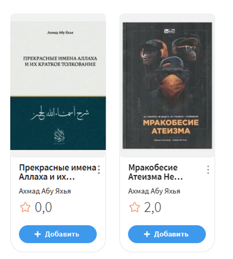Add Прекрасные имена Аллаха book with Добавить
Viewport: 233px width, 259px height.
(x=58, y=234)
